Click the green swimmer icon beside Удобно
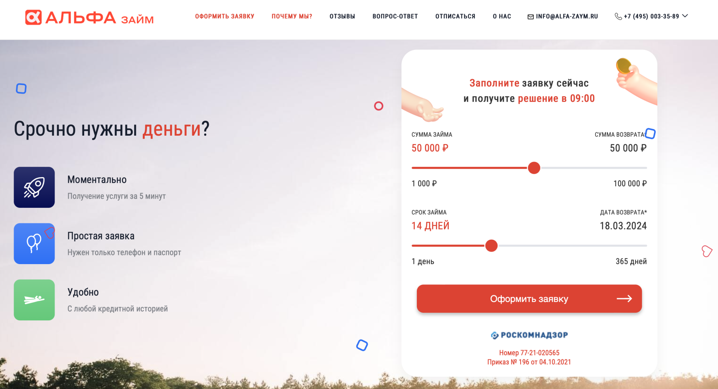Viewport: 718px width, 389px height. 34,300
